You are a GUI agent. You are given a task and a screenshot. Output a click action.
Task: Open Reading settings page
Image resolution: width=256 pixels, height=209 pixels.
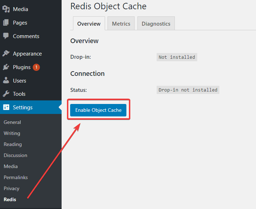point(13,144)
